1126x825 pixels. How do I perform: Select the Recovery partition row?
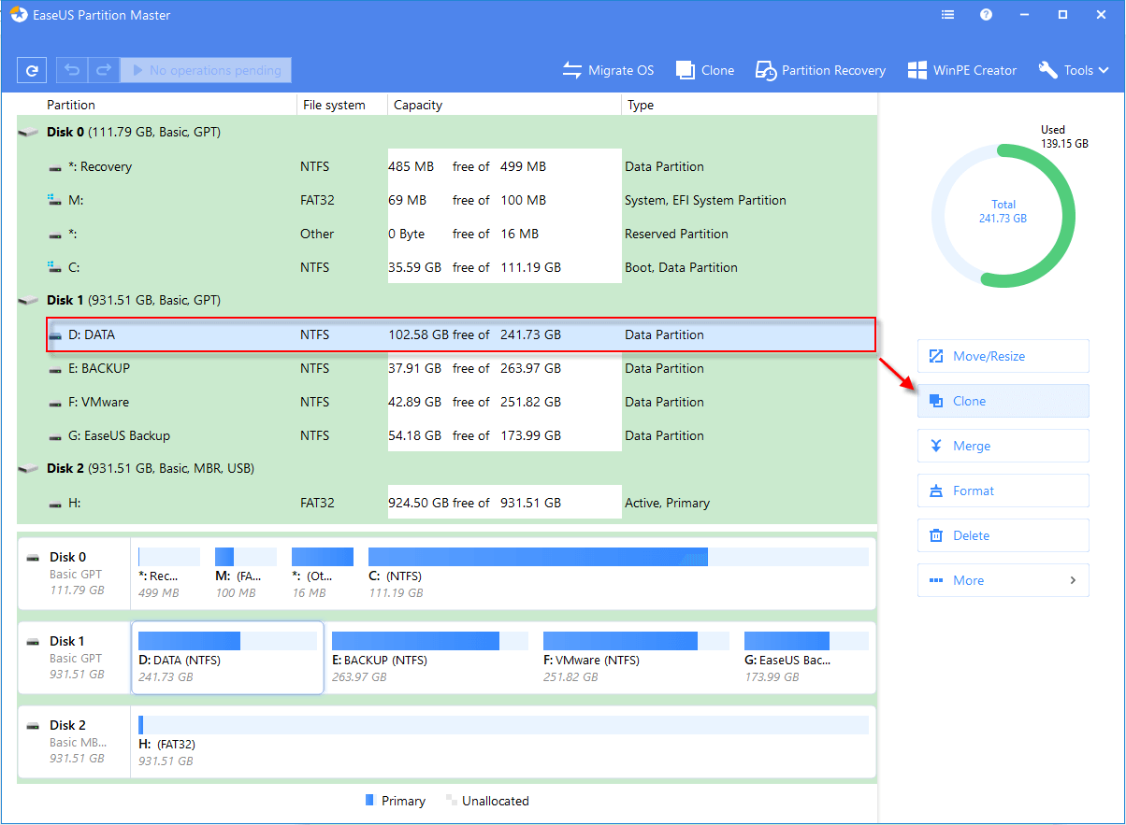tap(447, 166)
